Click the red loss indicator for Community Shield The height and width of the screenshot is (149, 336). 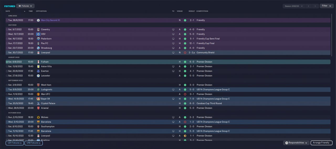coord(185,53)
